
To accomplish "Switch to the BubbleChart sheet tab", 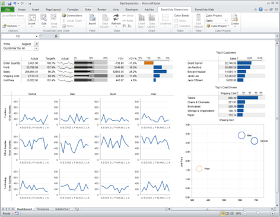I will (62, 209).
